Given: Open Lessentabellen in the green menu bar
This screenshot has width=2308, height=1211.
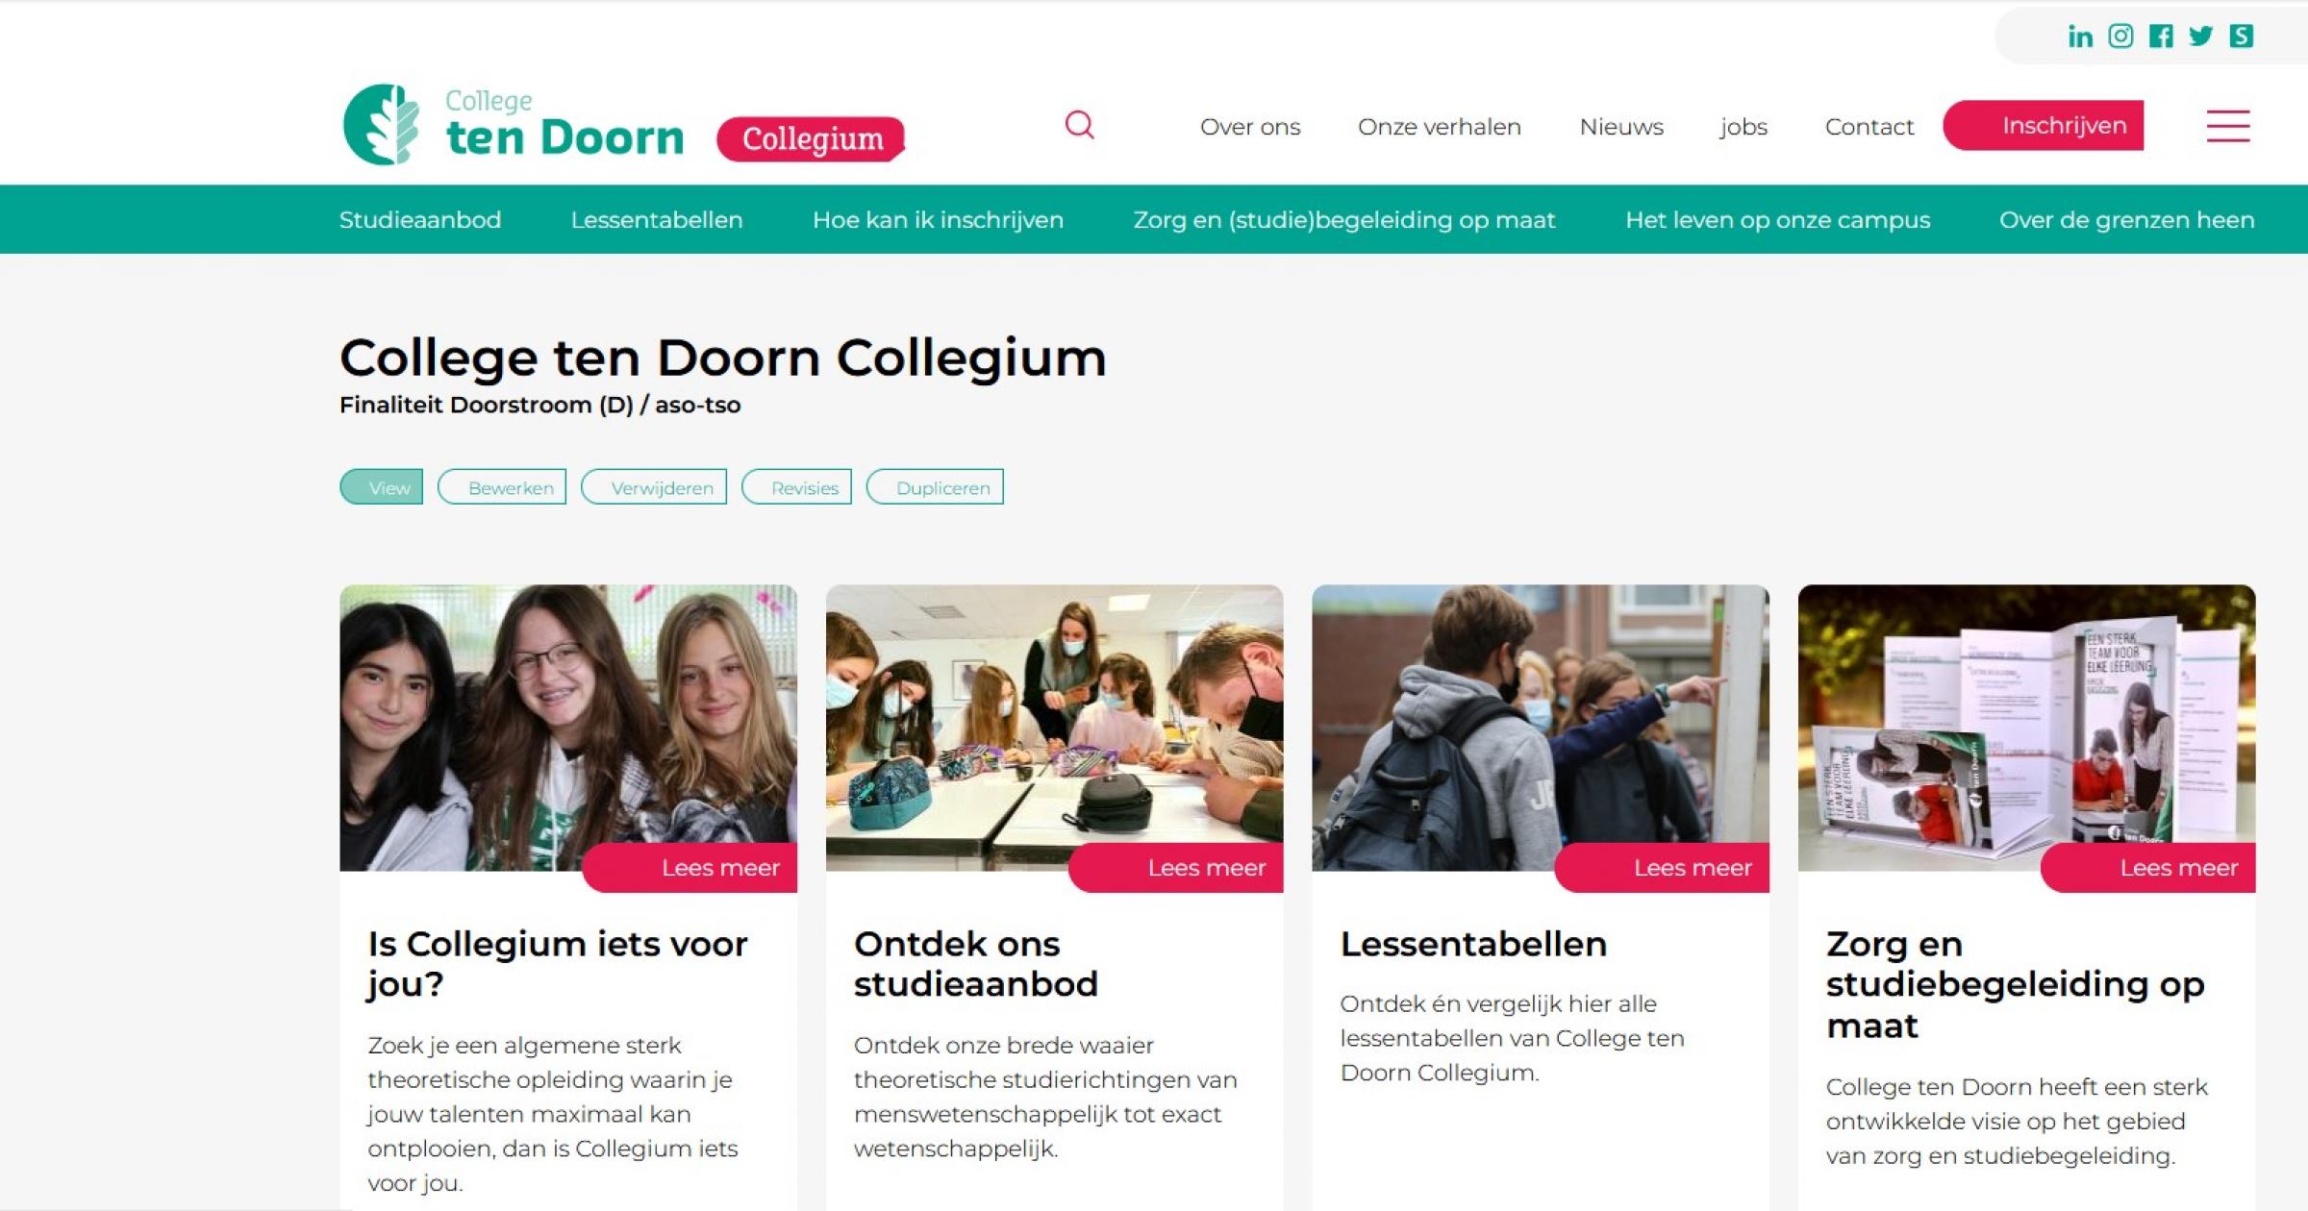Looking at the screenshot, I should [657, 220].
